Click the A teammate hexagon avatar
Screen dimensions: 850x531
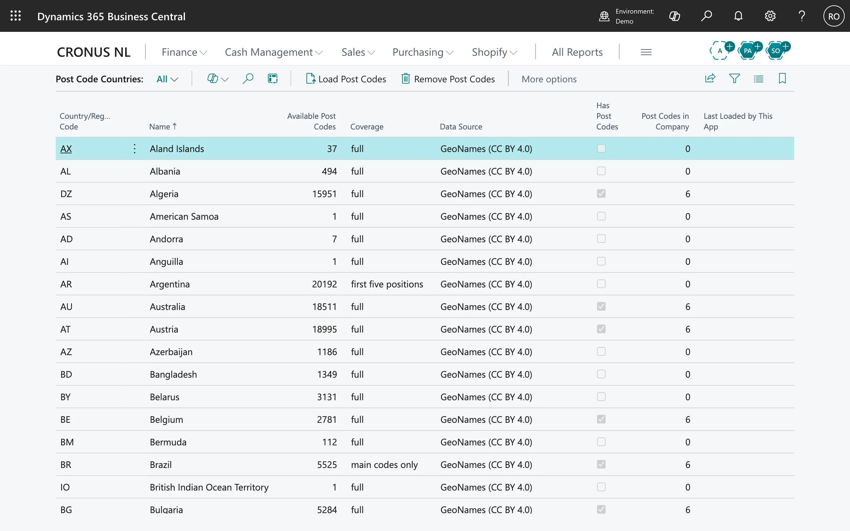(720, 51)
